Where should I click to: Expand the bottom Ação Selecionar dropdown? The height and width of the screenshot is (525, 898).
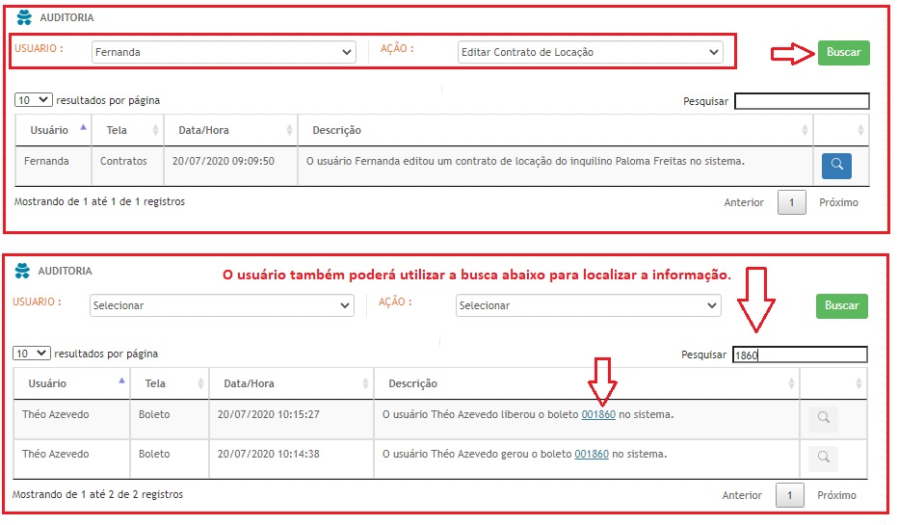point(588,305)
